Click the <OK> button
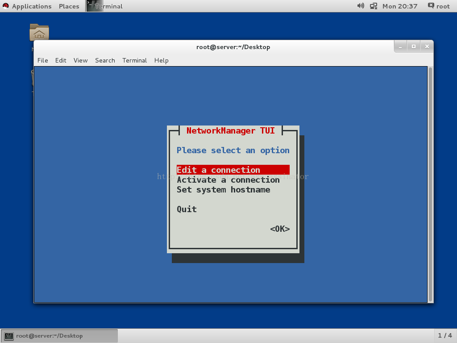Viewport: 457px width, 343px height. [280, 229]
